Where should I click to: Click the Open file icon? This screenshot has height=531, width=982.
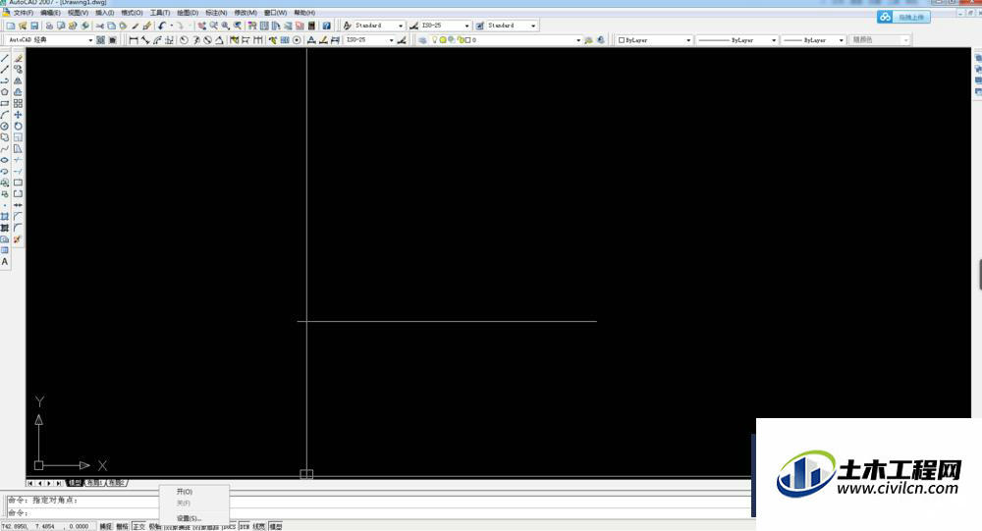(23, 26)
